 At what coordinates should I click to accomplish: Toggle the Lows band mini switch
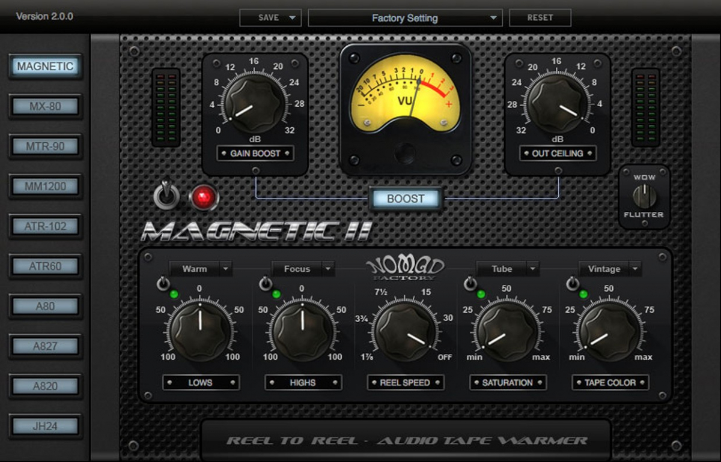[x=163, y=284]
